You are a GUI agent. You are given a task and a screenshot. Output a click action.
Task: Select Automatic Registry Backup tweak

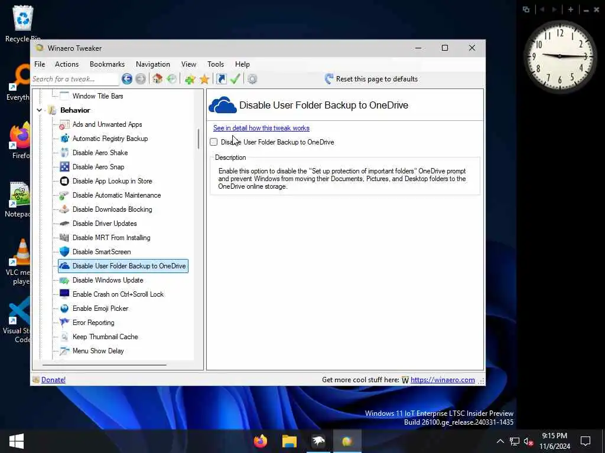110,139
